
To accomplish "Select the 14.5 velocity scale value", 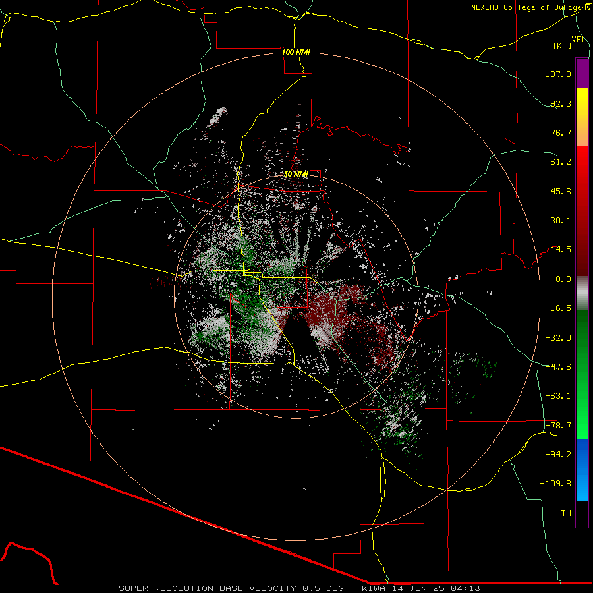I will click(561, 250).
